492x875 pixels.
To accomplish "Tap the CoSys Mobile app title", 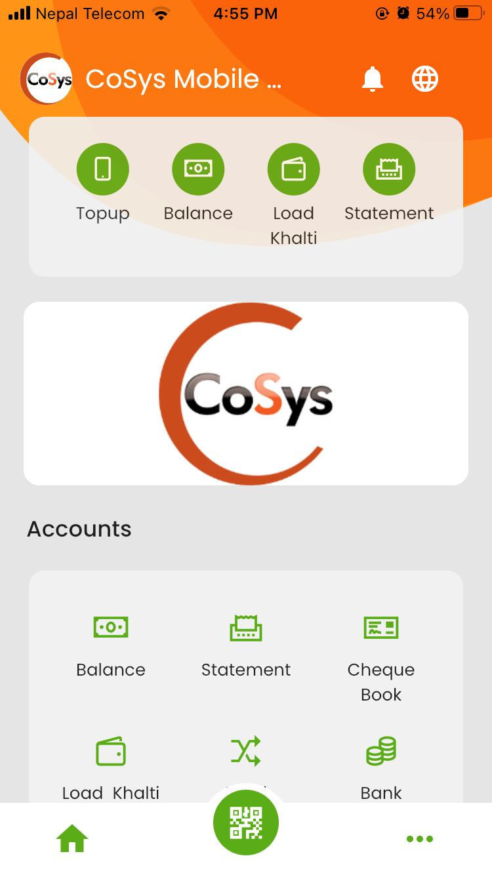I will [x=184, y=79].
